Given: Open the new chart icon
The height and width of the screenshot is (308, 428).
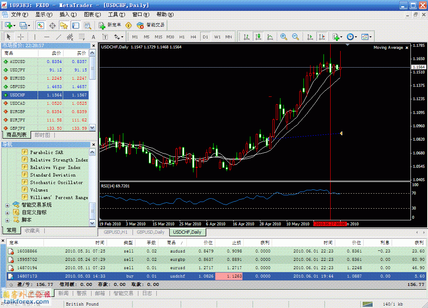Looking at the screenshot, I should [10, 25].
